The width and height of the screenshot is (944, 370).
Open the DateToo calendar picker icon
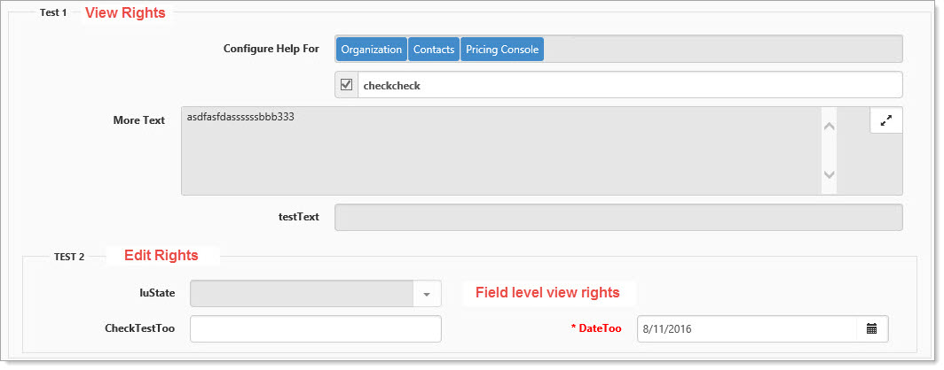pyautogui.click(x=871, y=328)
